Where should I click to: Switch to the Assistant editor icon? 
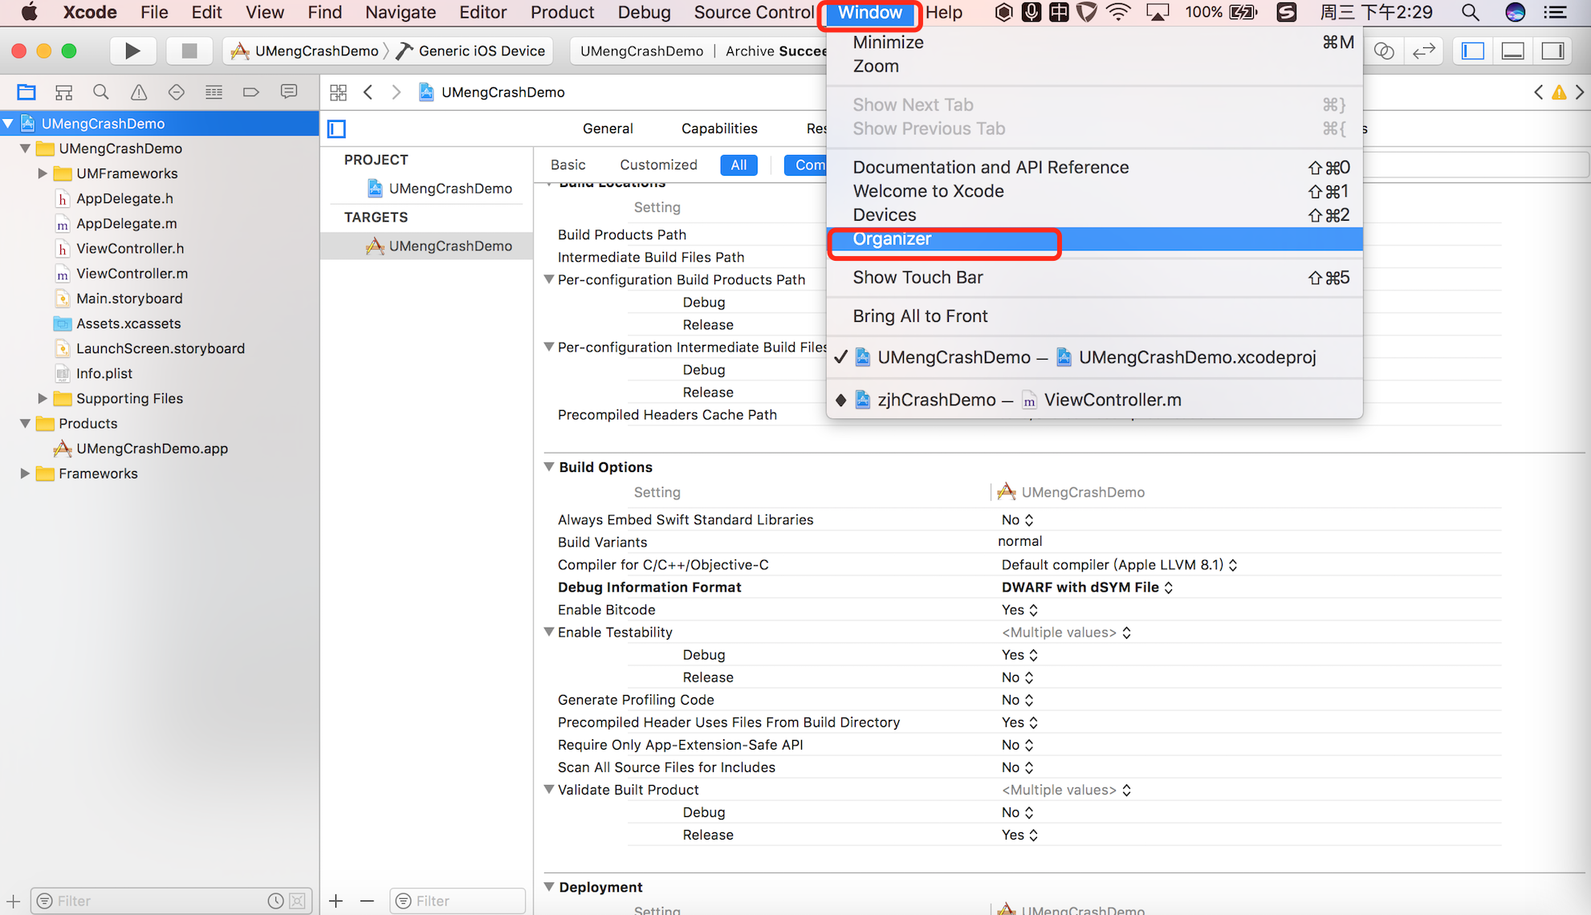tap(1384, 51)
